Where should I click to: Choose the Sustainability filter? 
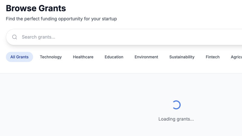click(182, 57)
